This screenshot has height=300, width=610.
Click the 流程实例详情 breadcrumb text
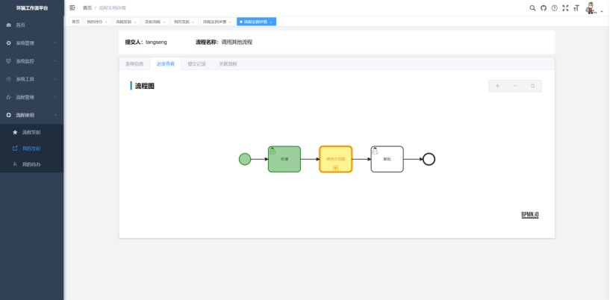(x=113, y=7)
